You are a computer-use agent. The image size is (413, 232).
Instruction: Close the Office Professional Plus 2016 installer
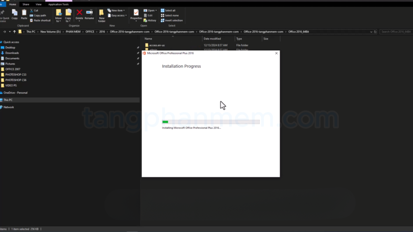click(276, 53)
